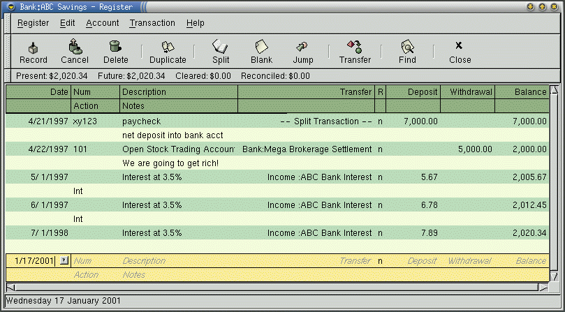Image resolution: width=565 pixels, height=312 pixels.
Task: Open Find with the magnifier icon
Action: coord(407,47)
